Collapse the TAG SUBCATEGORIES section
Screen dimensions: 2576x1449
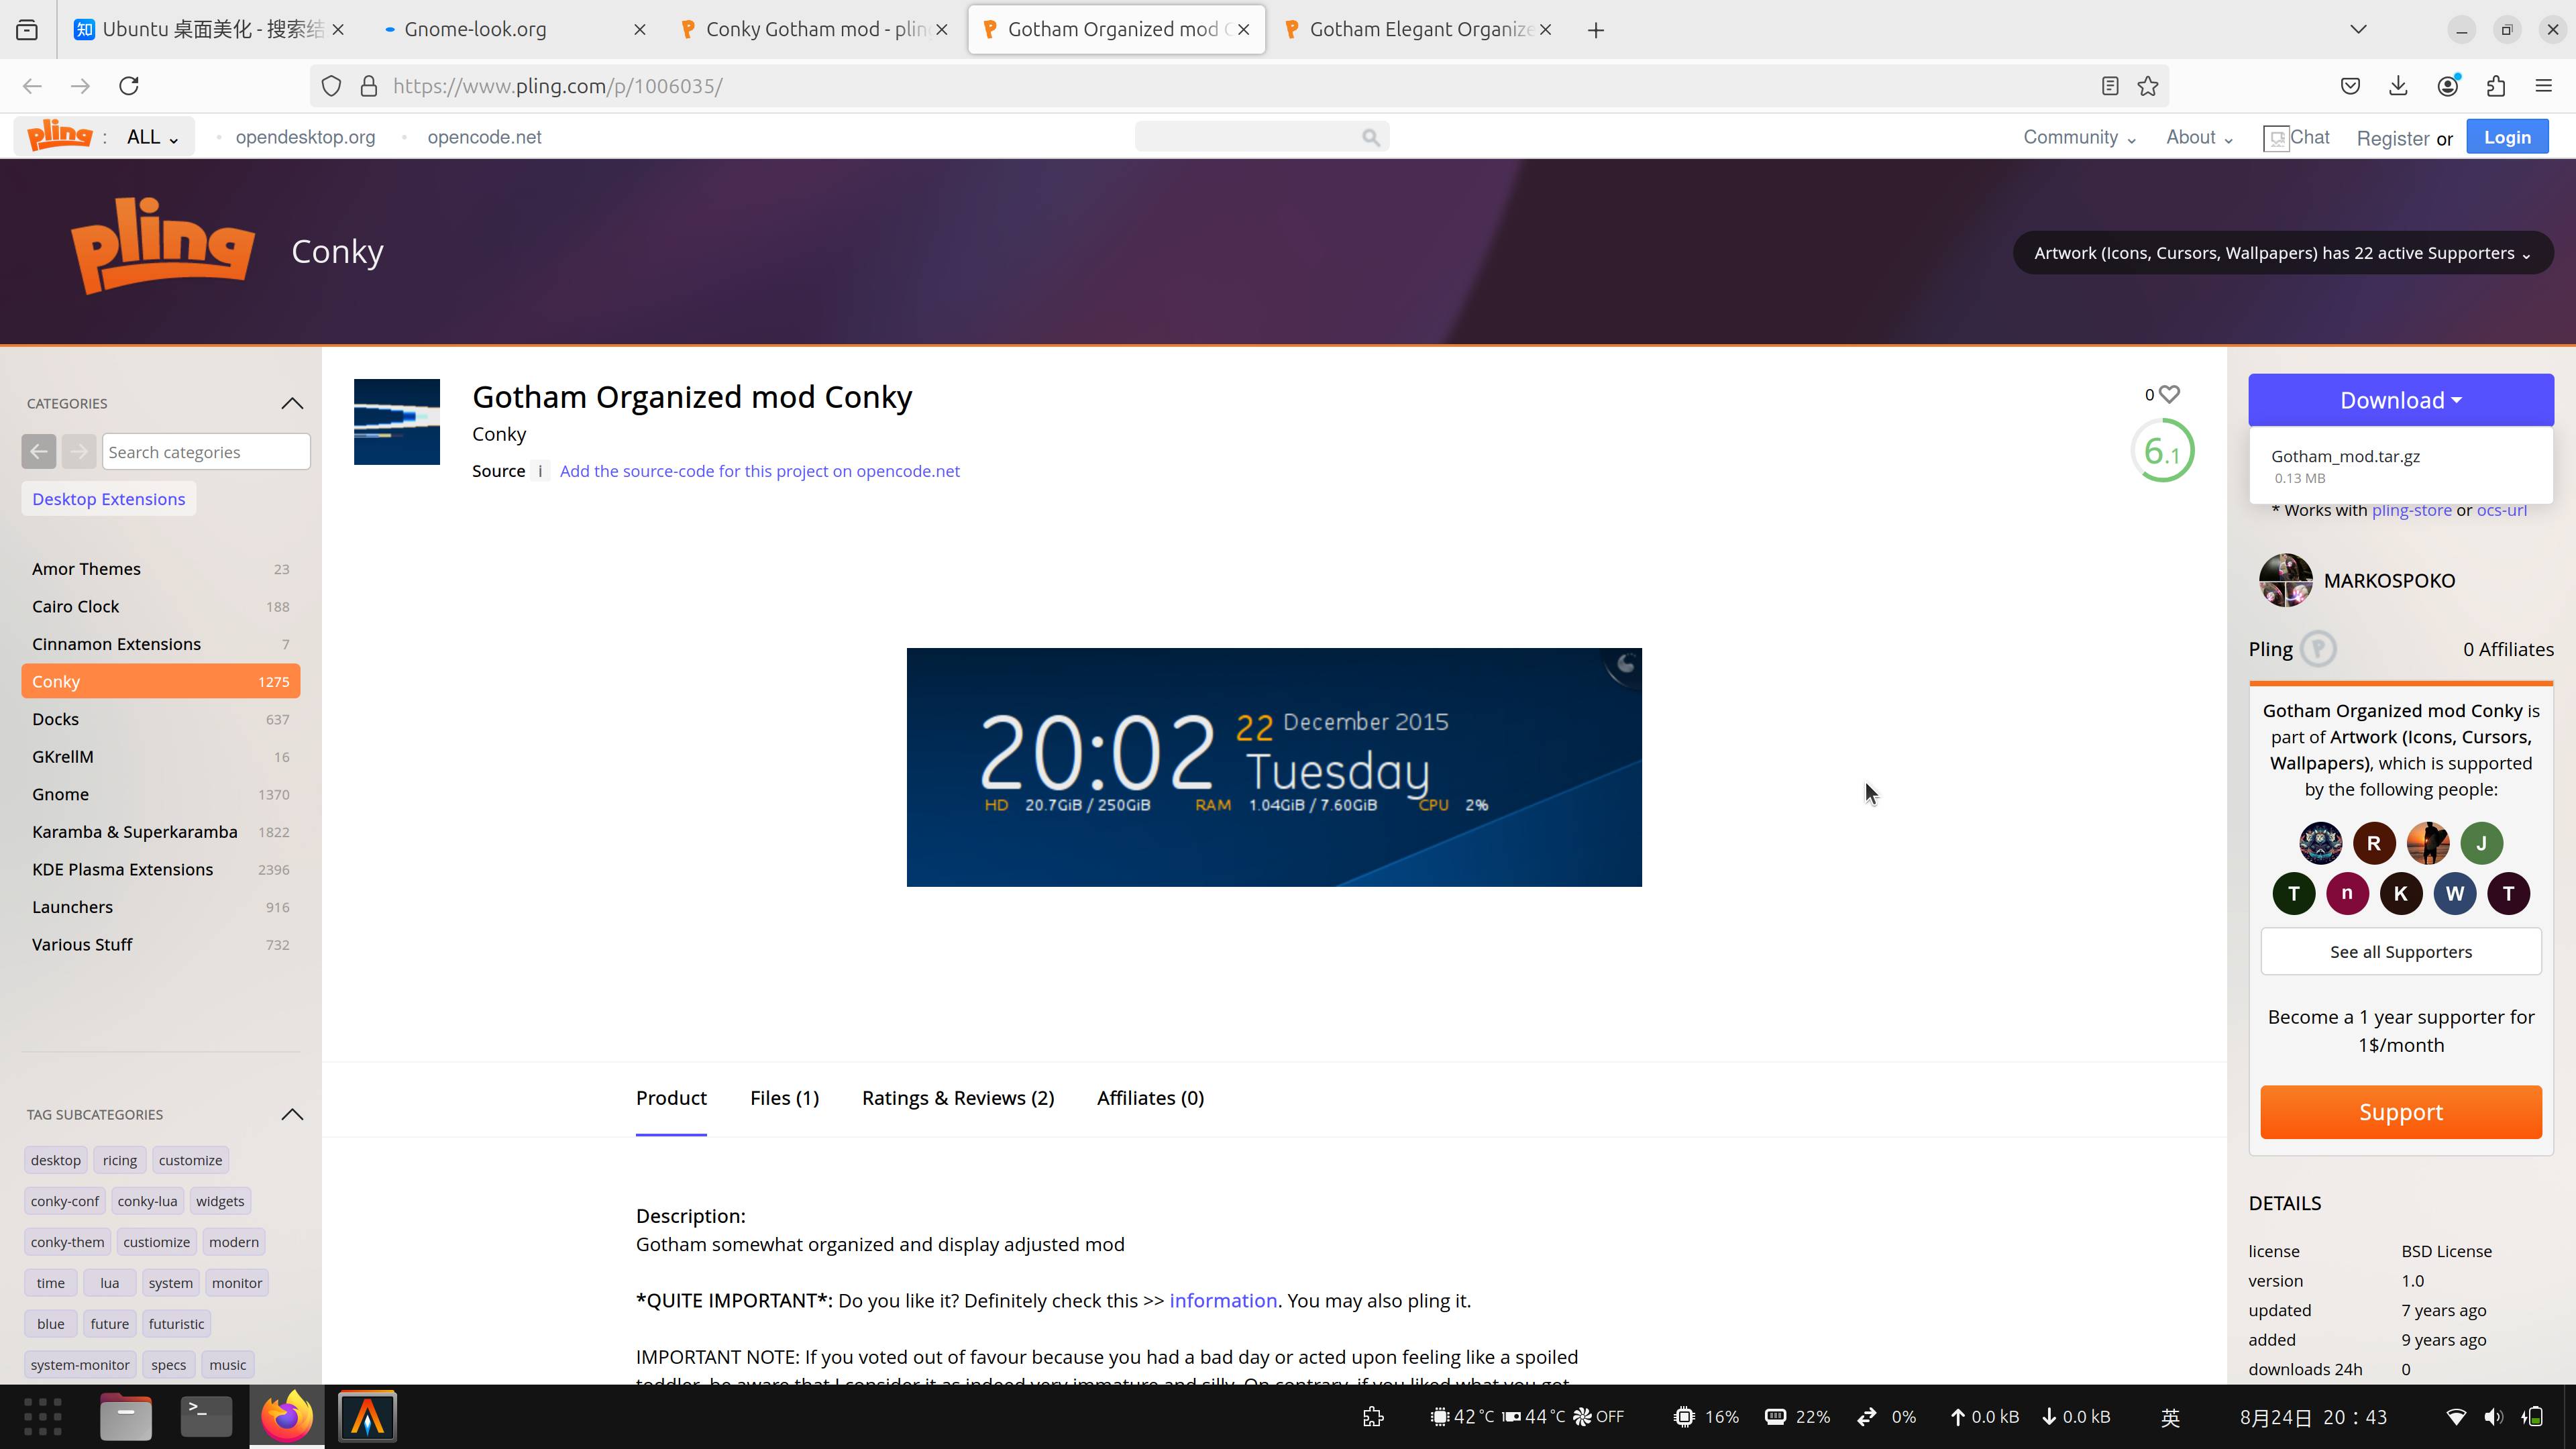[292, 1114]
